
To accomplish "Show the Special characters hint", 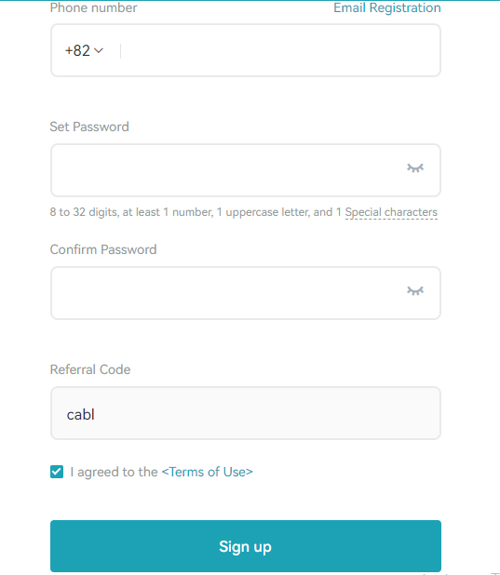I will pos(391,212).
